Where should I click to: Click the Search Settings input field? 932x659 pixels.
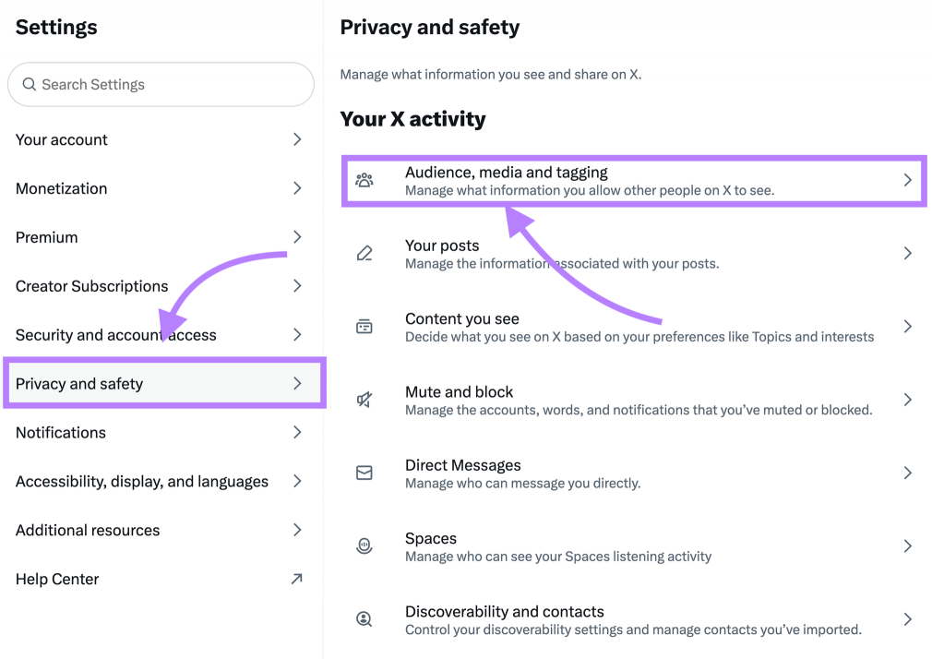tap(161, 84)
